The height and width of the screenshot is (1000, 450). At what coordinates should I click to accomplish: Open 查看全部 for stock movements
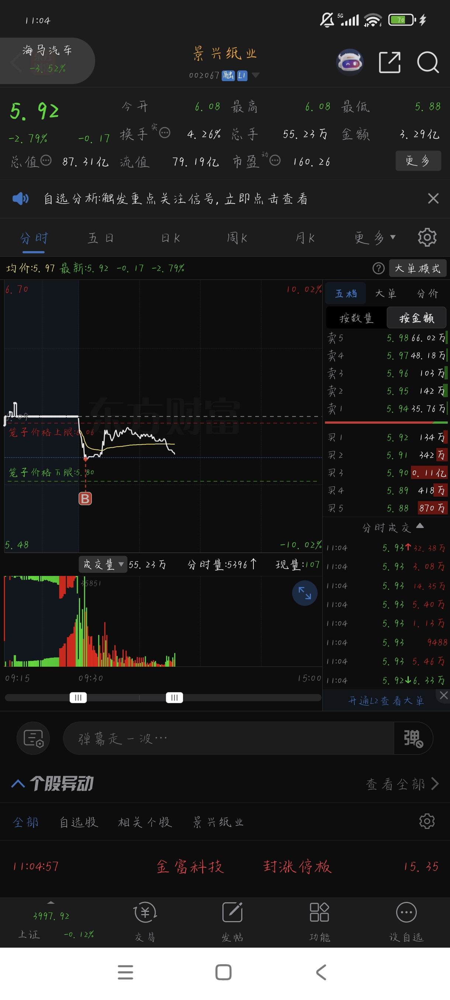click(x=402, y=784)
